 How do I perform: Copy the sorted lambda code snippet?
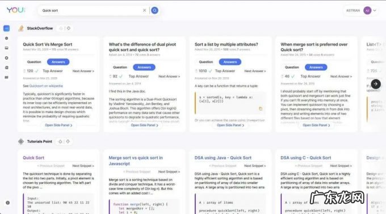pos(261,108)
